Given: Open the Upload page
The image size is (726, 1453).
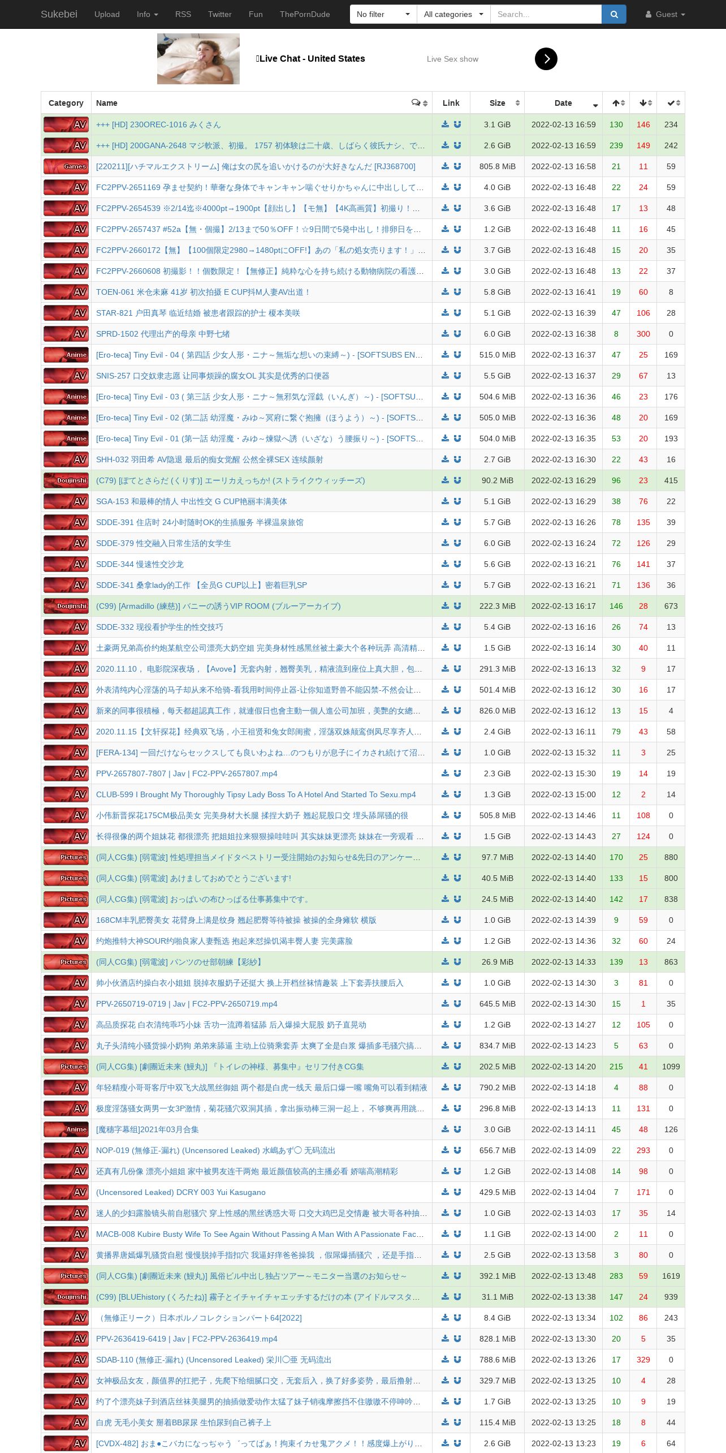Looking at the screenshot, I should pos(107,14).
